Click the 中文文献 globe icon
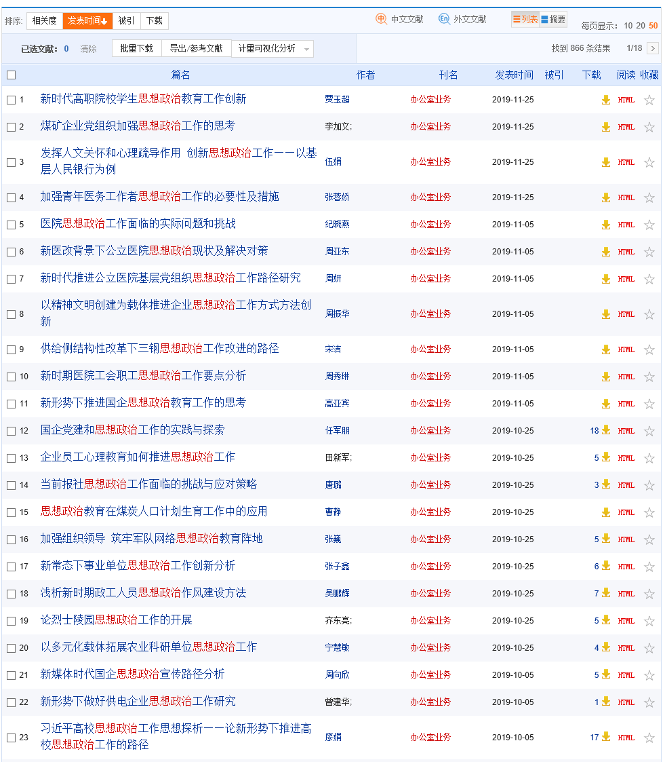 (x=381, y=19)
